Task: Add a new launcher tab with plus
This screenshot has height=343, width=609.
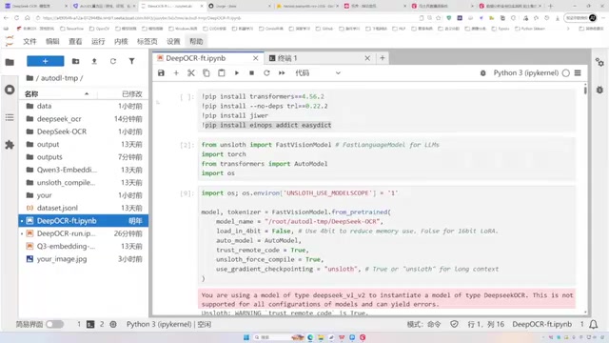Action: tap(383, 58)
